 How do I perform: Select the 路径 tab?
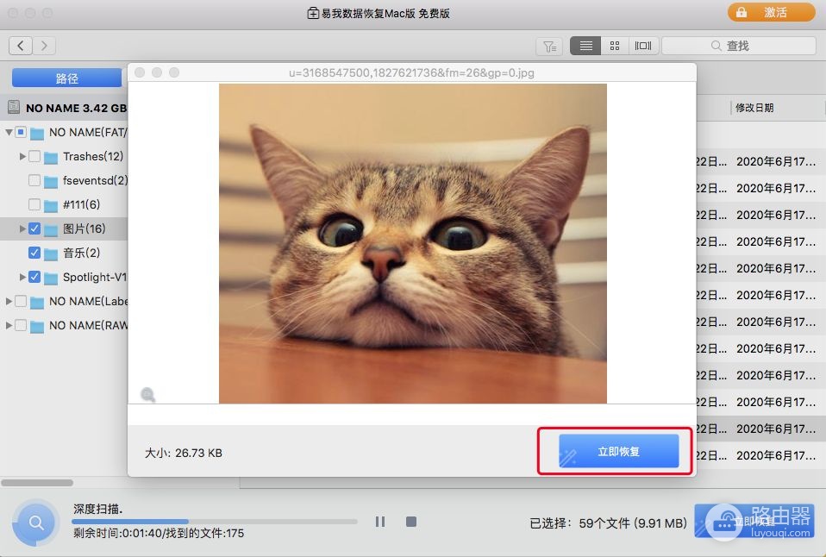point(67,78)
